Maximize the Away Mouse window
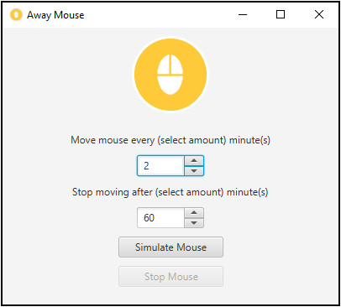 pyautogui.click(x=281, y=15)
